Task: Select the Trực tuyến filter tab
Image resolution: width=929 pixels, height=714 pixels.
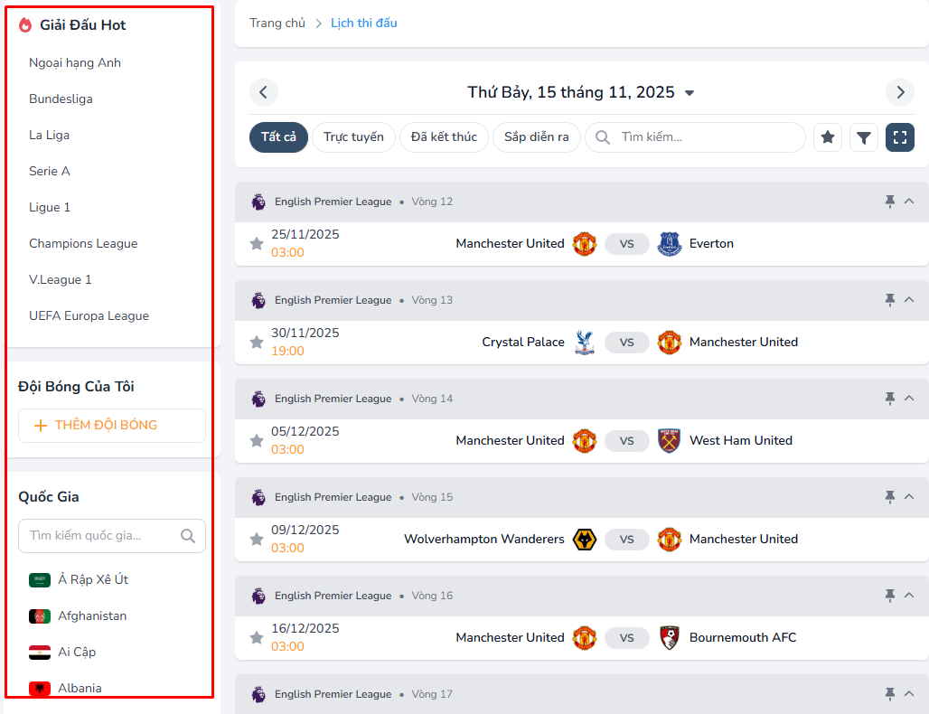Action: [x=353, y=137]
